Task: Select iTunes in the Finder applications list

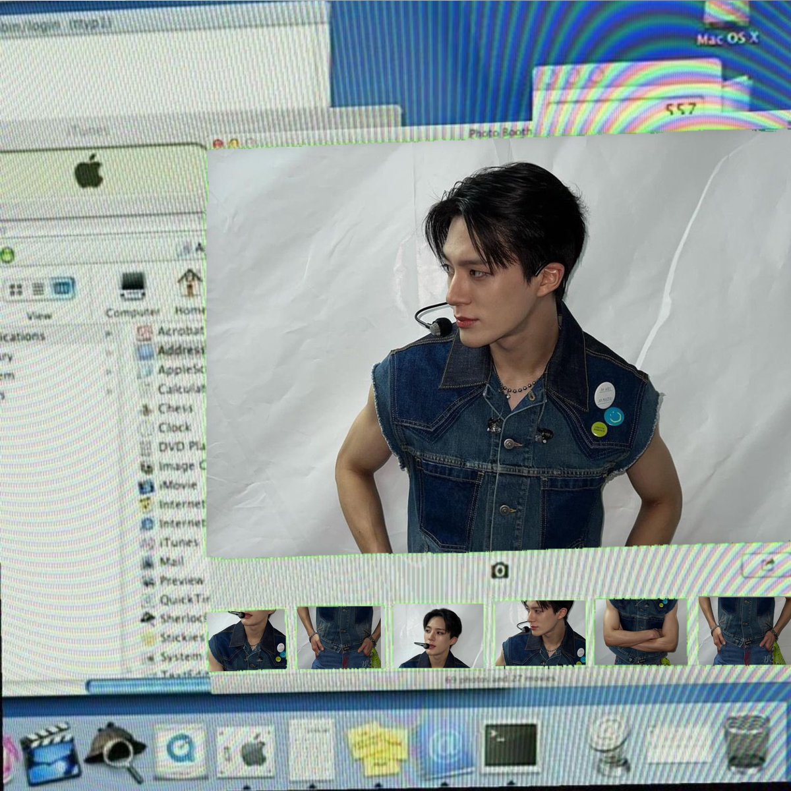Action: 169,542
